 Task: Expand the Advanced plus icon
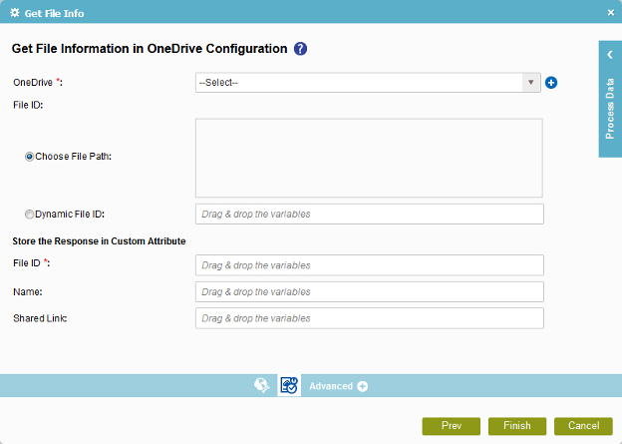tap(362, 386)
